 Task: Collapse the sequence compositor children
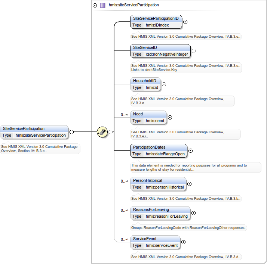tap(111, 132)
